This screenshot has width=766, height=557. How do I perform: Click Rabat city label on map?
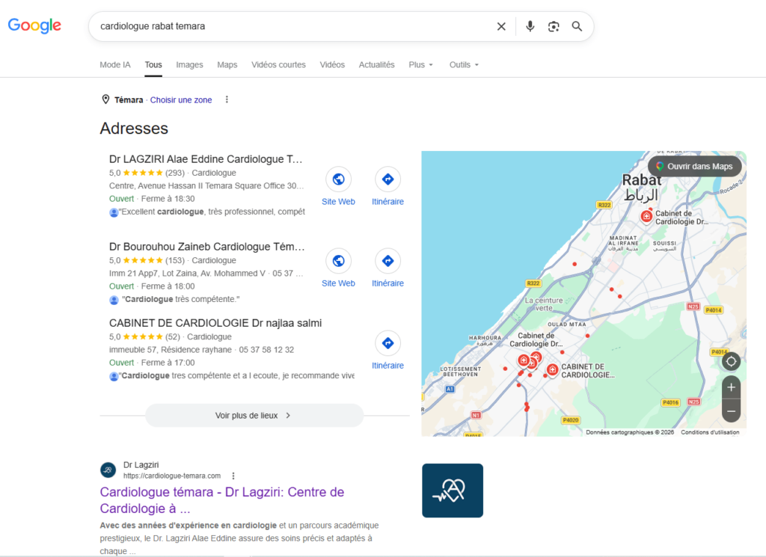[641, 180]
